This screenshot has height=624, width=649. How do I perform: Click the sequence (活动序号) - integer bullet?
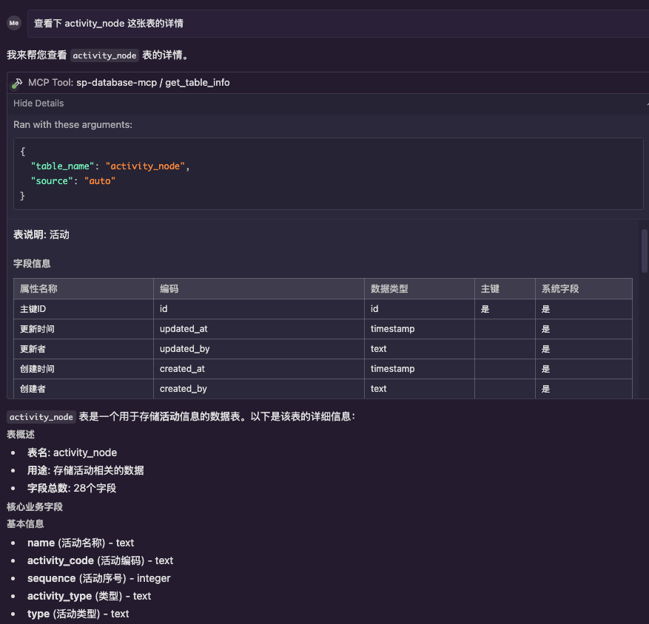(x=99, y=578)
